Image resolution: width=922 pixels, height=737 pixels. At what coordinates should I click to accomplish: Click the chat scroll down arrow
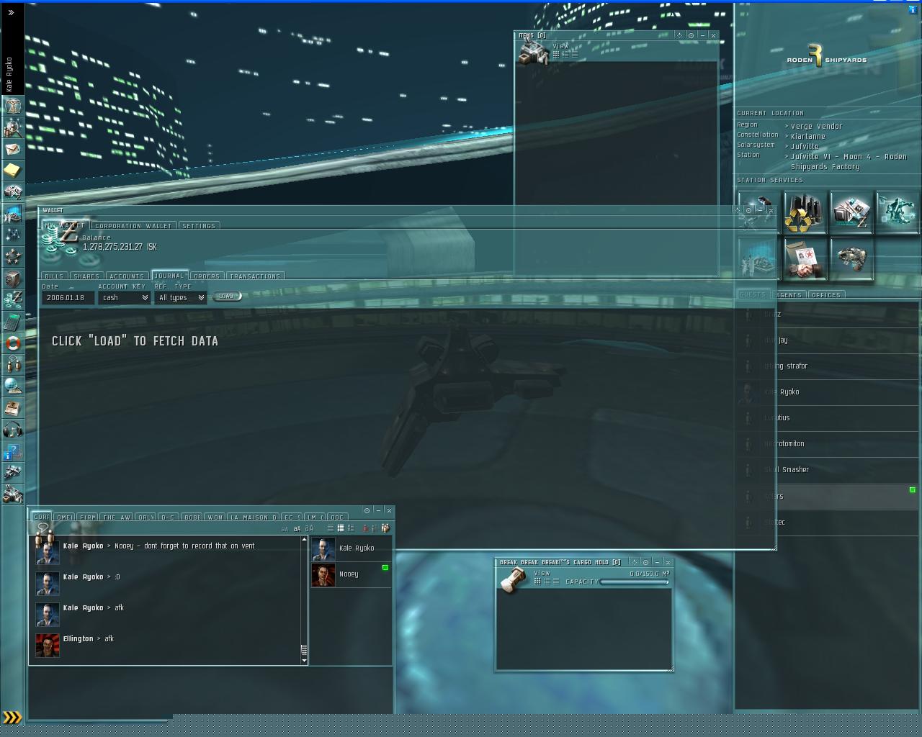pos(304,660)
